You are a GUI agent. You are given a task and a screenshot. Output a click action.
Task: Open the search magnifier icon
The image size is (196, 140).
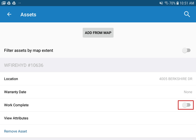[187, 14]
